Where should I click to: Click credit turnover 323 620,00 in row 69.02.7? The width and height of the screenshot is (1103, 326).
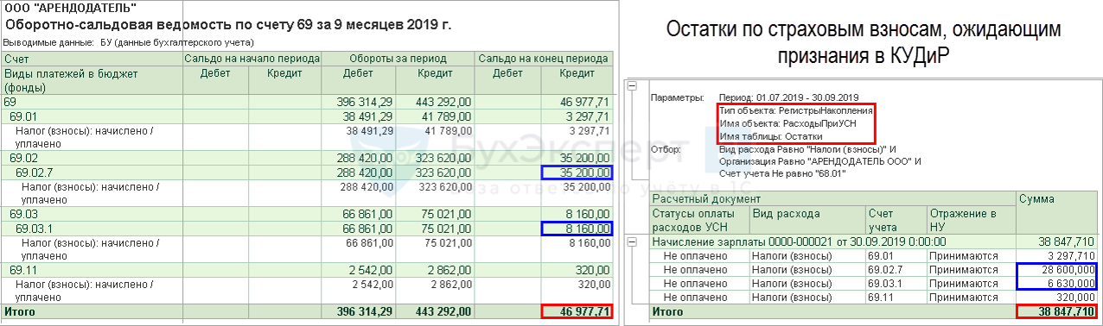tap(443, 172)
